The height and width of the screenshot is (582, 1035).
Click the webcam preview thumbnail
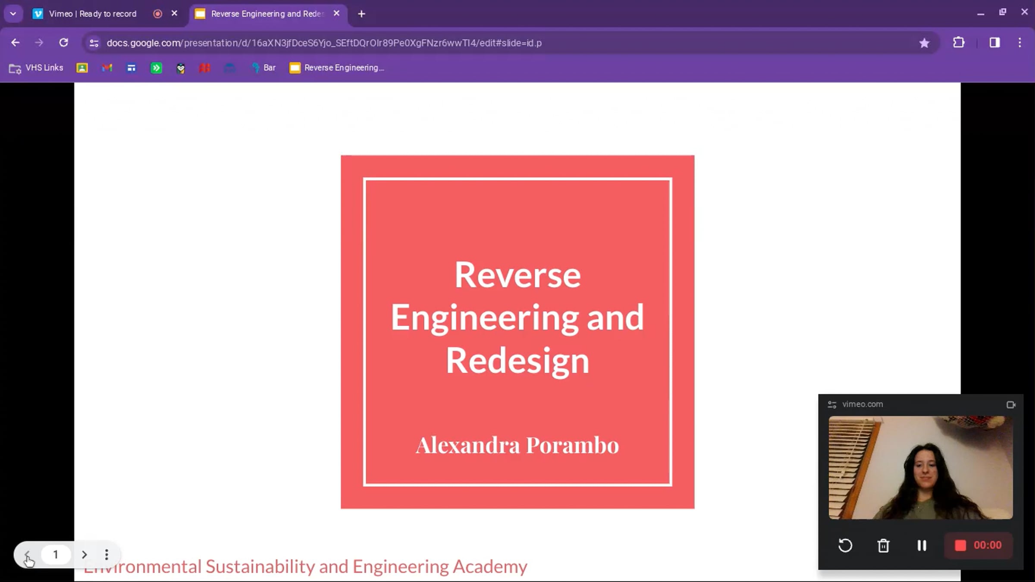[x=920, y=467]
